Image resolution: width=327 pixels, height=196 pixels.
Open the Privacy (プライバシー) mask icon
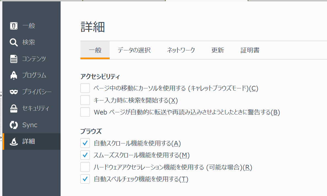click(x=14, y=92)
